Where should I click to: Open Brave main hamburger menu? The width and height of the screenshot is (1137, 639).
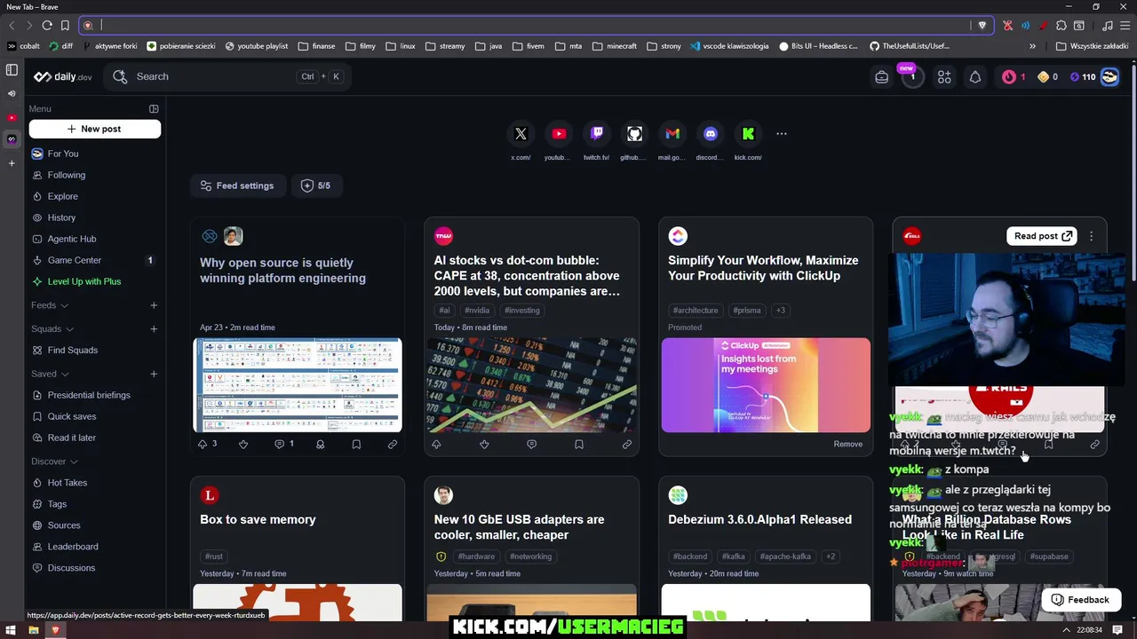tap(1124, 26)
